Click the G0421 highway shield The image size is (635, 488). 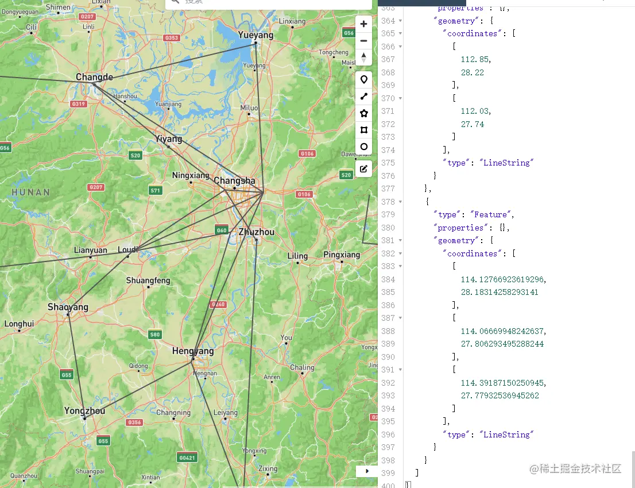[187, 458]
